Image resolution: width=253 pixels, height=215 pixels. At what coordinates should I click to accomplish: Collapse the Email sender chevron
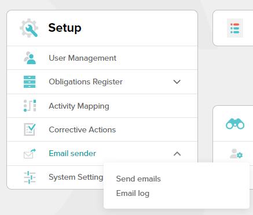[177, 154]
